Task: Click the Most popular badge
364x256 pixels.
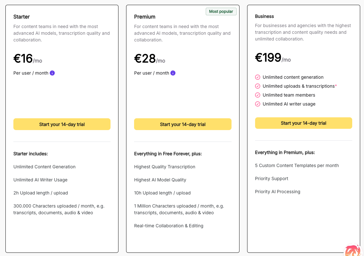Action: [221, 11]
